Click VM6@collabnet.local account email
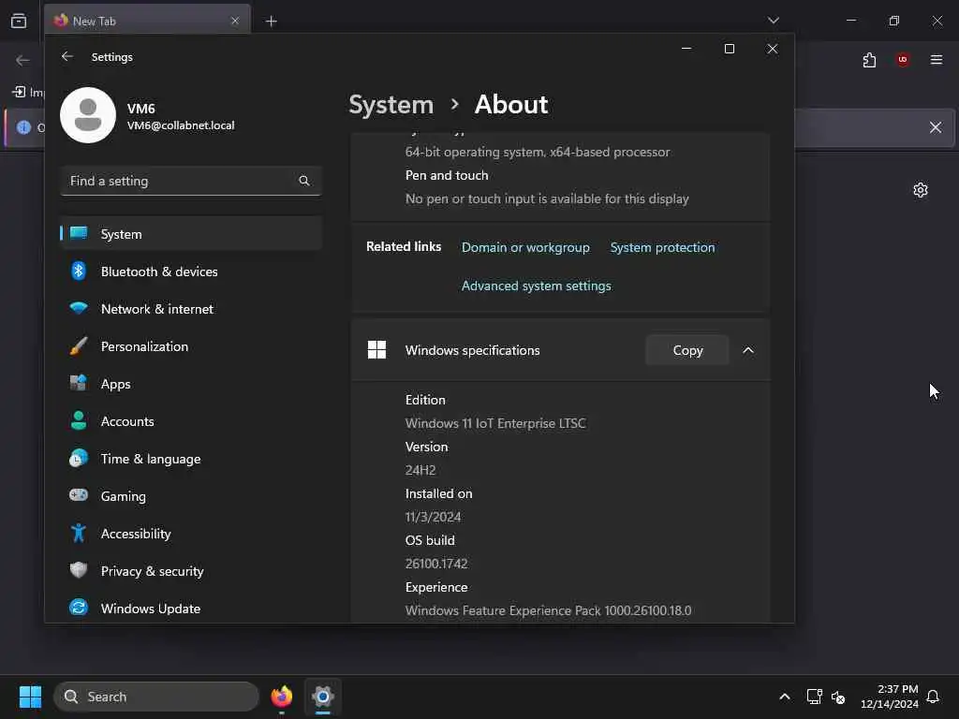Viewport: 959px width, 719px height. [x=181, y=125]
